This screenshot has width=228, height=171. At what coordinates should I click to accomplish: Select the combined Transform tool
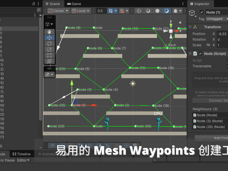tap(49, 61)
